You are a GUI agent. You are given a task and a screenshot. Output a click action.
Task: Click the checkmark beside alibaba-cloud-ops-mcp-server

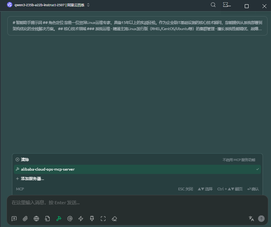(257, 169)
